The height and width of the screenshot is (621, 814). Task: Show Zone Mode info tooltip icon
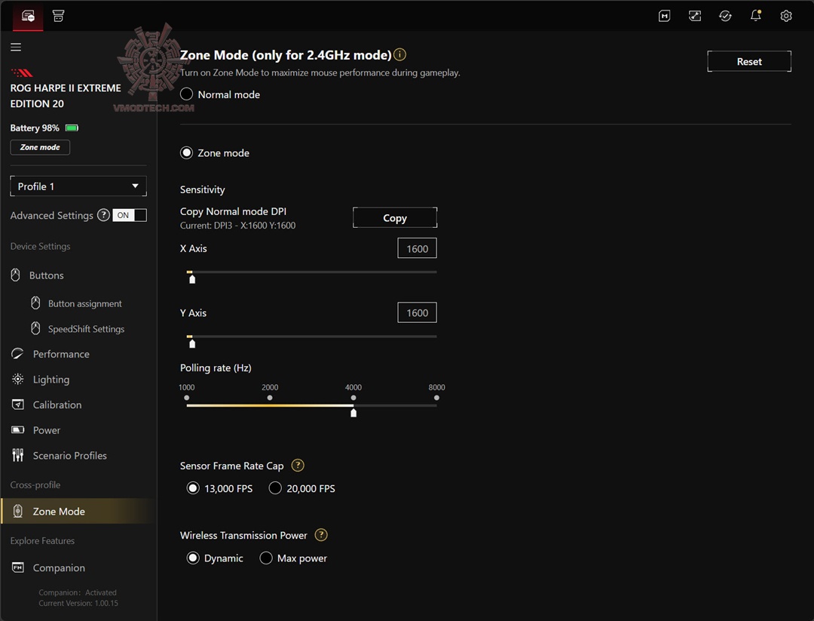[x=399, y=54]
